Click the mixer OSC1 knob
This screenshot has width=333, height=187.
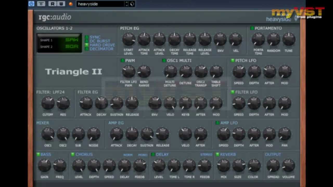coord(48,134)
